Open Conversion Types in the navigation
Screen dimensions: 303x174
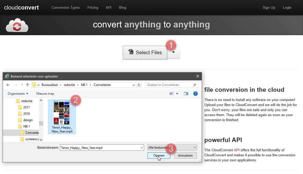tap(66, 7)
